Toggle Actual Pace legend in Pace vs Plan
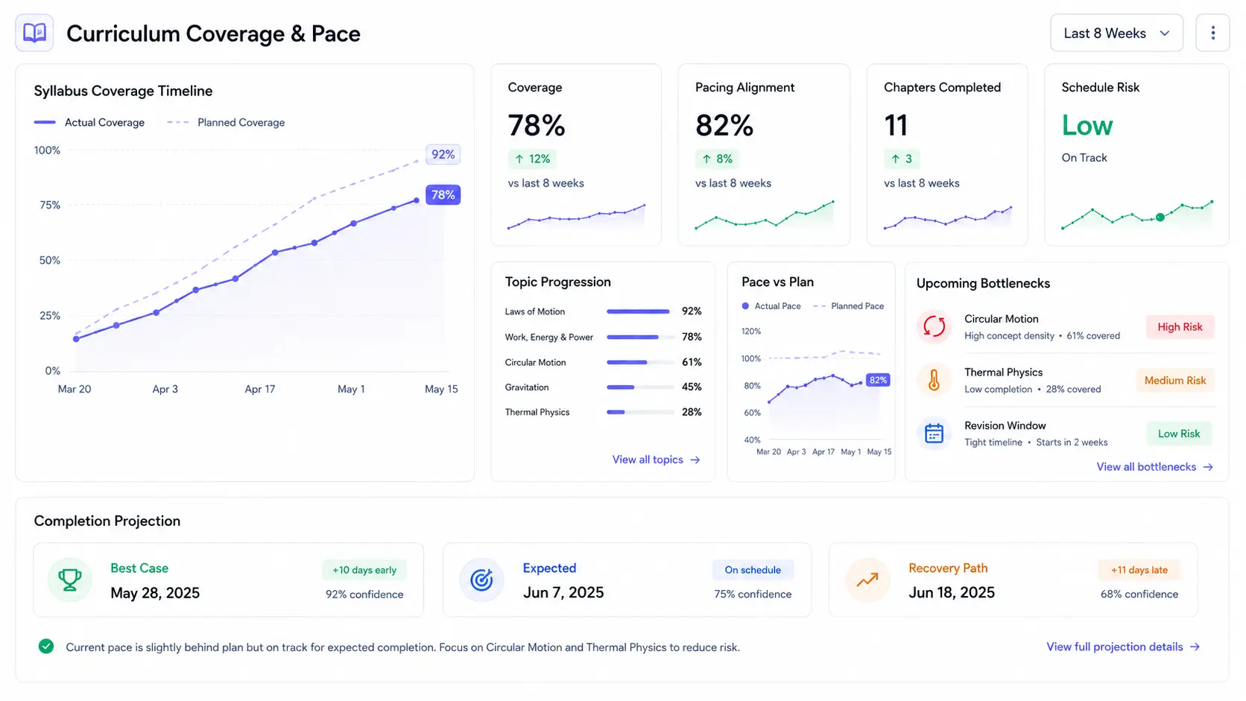This screenshot has width=1246, height=701. pyautogui.click(x=771, y=306)
